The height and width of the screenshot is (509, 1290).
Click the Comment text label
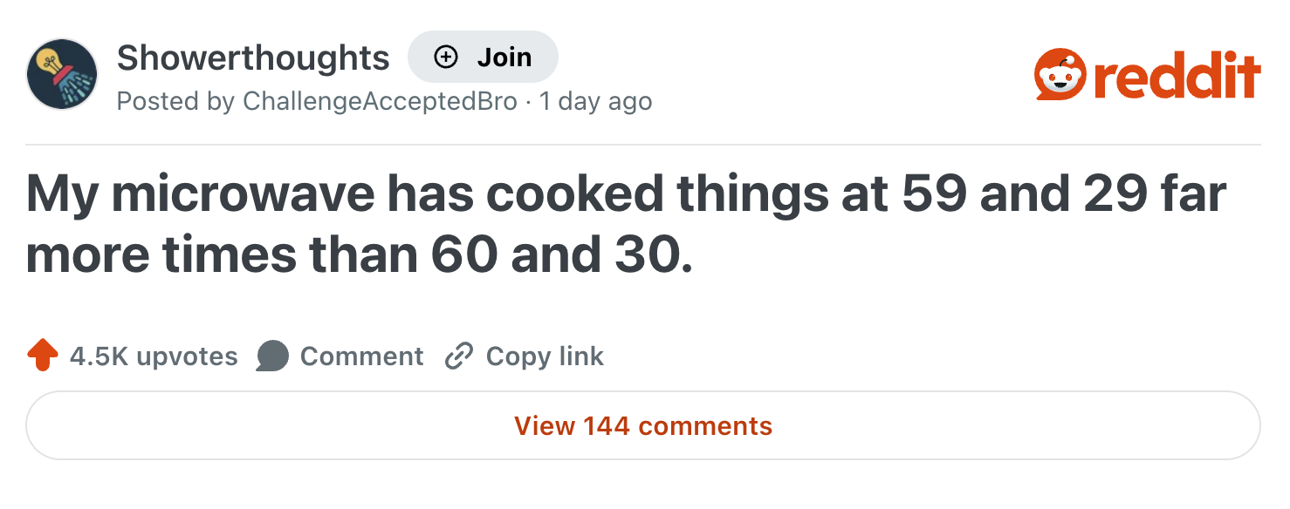pos(361,356)
